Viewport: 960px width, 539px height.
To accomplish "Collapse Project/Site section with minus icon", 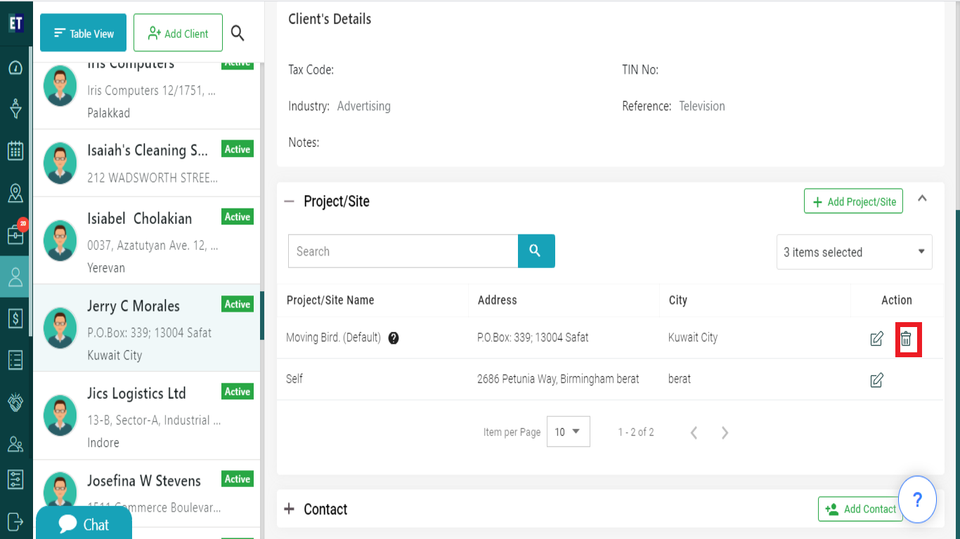I will click(289, 201).
